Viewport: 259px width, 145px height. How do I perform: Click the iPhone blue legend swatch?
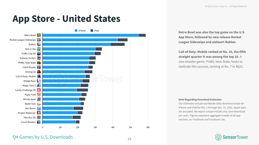click(x=76, y=31)
